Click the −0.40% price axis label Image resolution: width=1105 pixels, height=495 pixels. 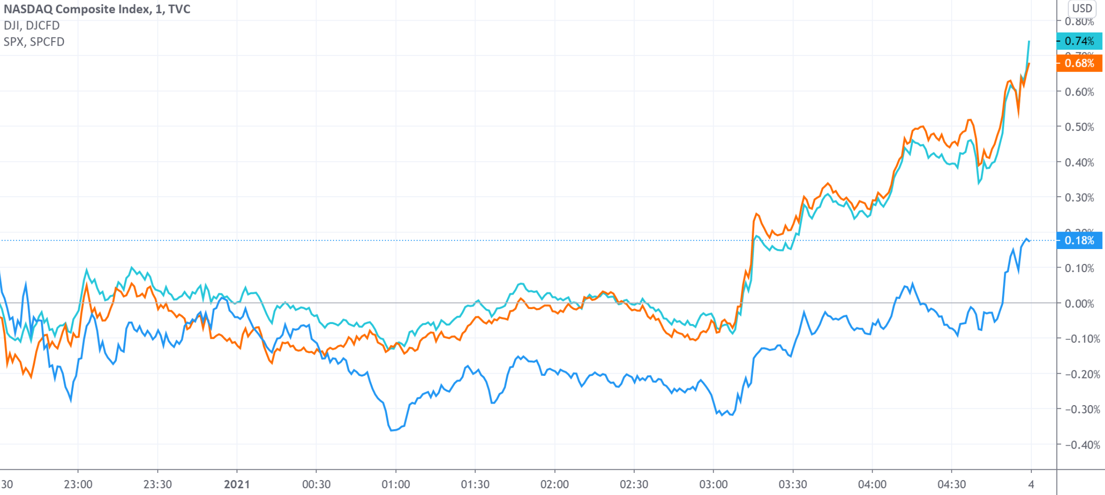click(1079, 445)
